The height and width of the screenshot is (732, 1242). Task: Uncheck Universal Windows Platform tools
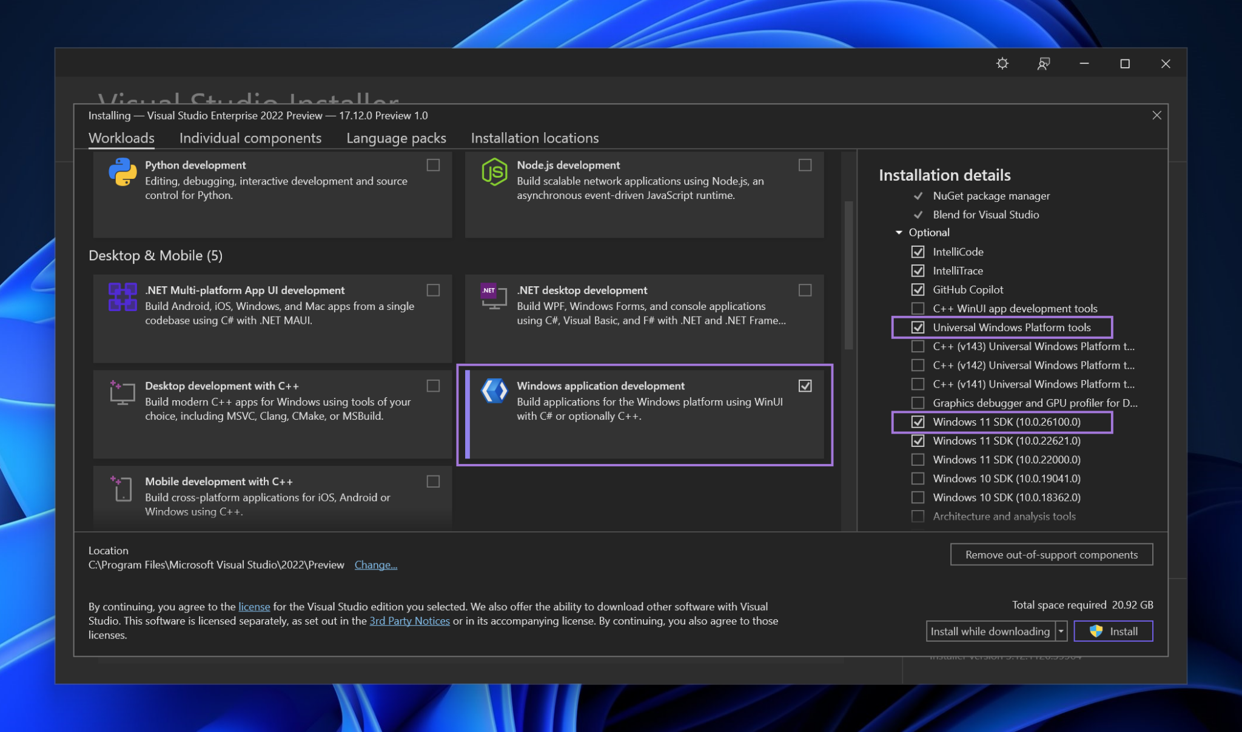(x=918, y=327)
